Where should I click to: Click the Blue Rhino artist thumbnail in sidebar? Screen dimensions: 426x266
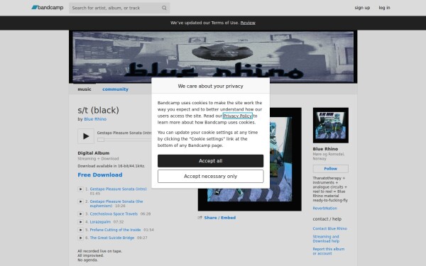[330, 125]
